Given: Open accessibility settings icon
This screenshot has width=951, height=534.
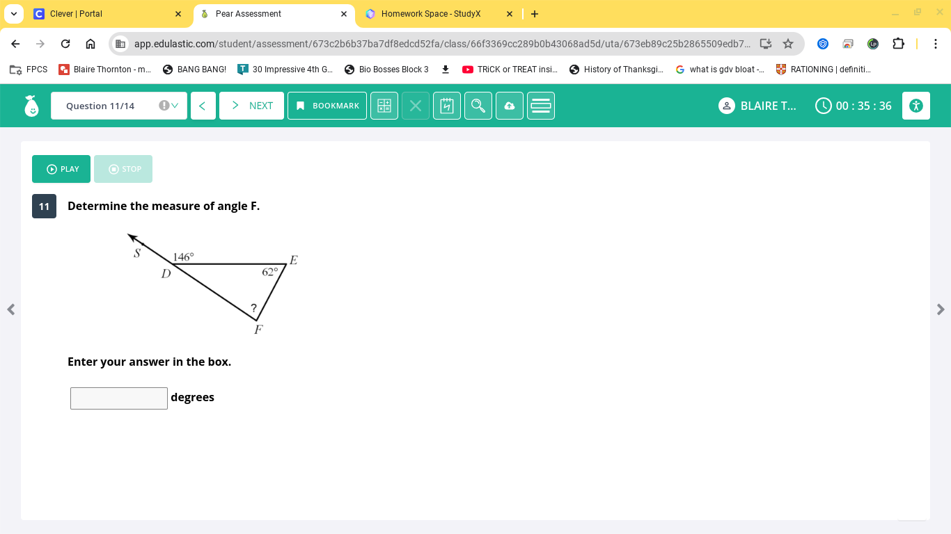Looking at the screenshot, I should click(x=916, y=106).
